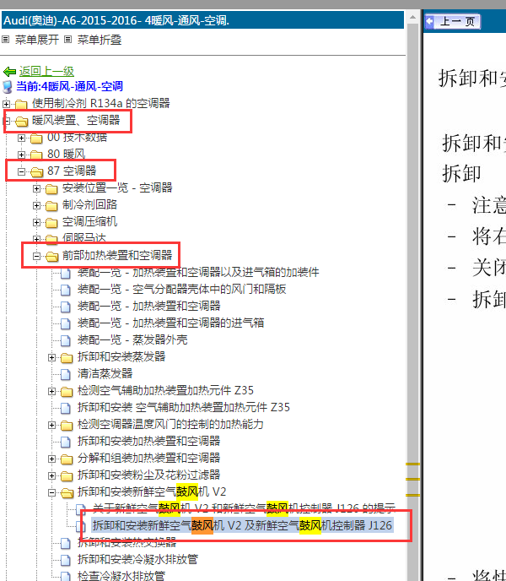Click folder icon of 使用制冷剂 R134a 的空调器

[x=21, y=104]
